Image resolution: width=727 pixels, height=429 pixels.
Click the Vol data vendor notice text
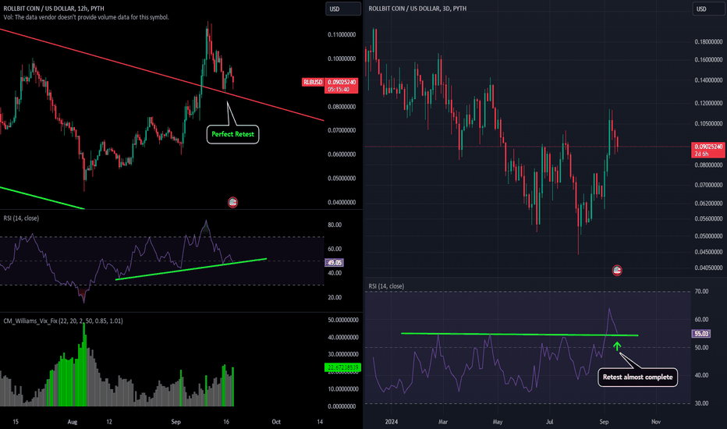[x=87, y=17]
